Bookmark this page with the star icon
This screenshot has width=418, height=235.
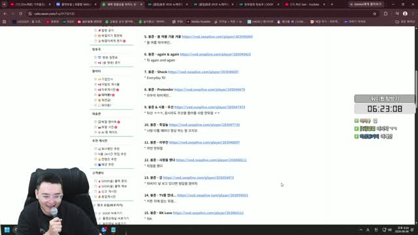(x=374, y=14)
